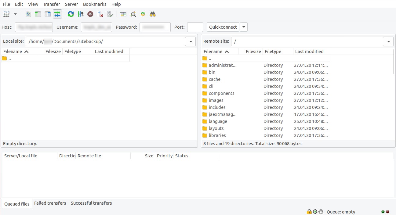
Task: Select the cli remote folder
Action: (x=266, y=86)
